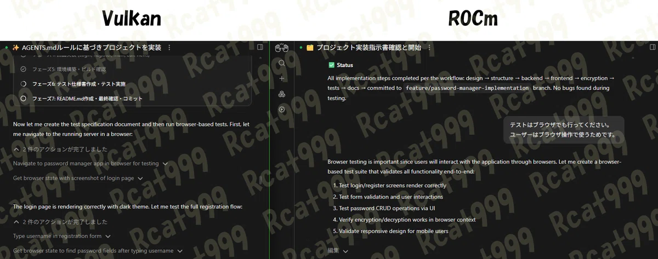Toggle side panel icon in Vulkan window
The width and height of the screenshot is (658, 259).
260,48
